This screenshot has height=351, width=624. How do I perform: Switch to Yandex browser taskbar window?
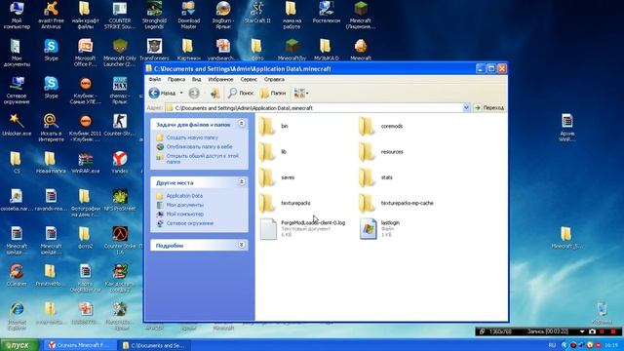[x=79, y=345]
